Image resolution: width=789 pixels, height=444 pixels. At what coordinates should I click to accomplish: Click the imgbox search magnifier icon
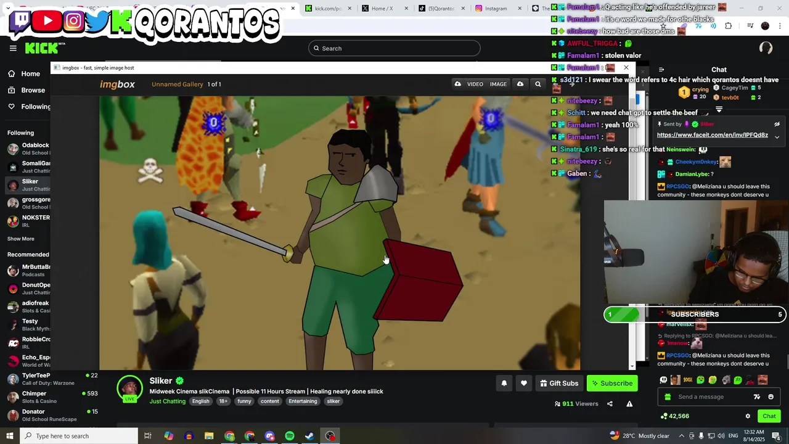pos(538,84)
